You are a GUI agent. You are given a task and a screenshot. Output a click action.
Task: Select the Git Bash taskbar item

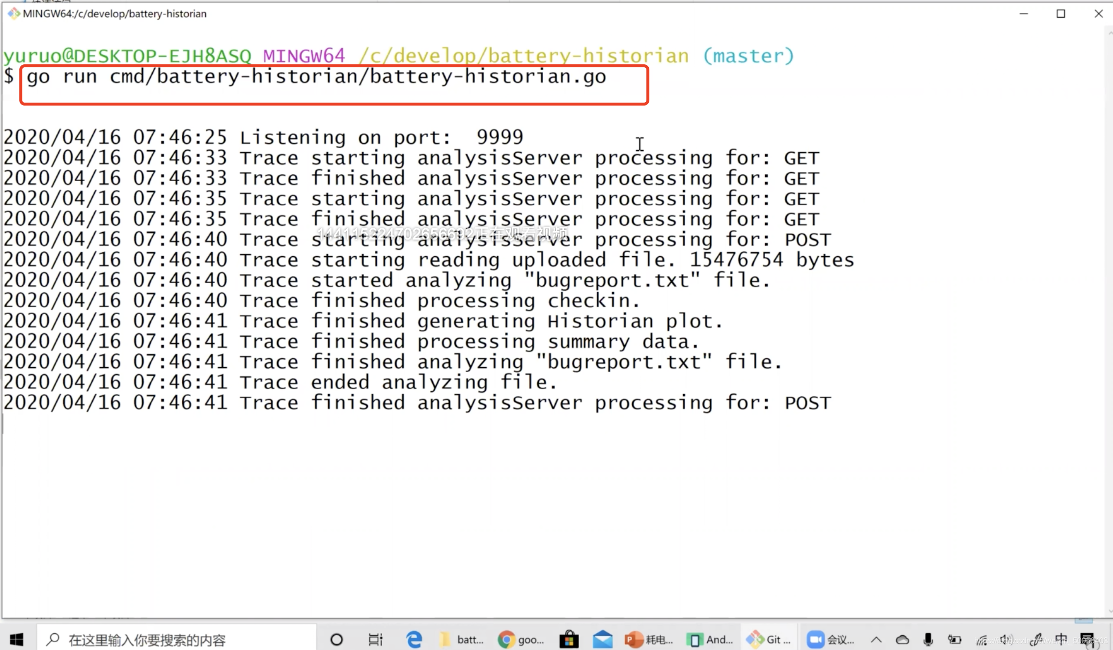(x=768, y=639)
